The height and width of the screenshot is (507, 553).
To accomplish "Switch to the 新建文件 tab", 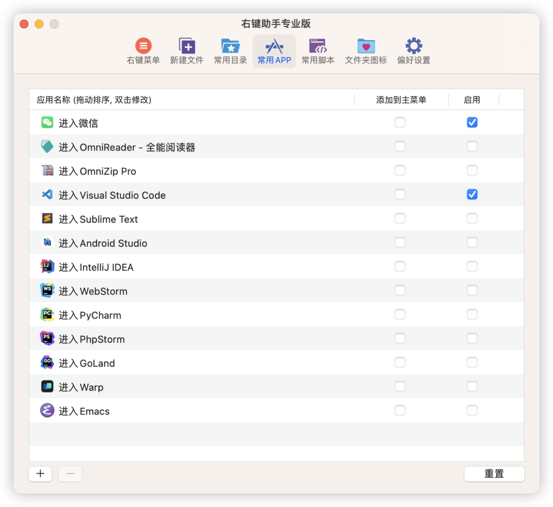I will point(187,51).
